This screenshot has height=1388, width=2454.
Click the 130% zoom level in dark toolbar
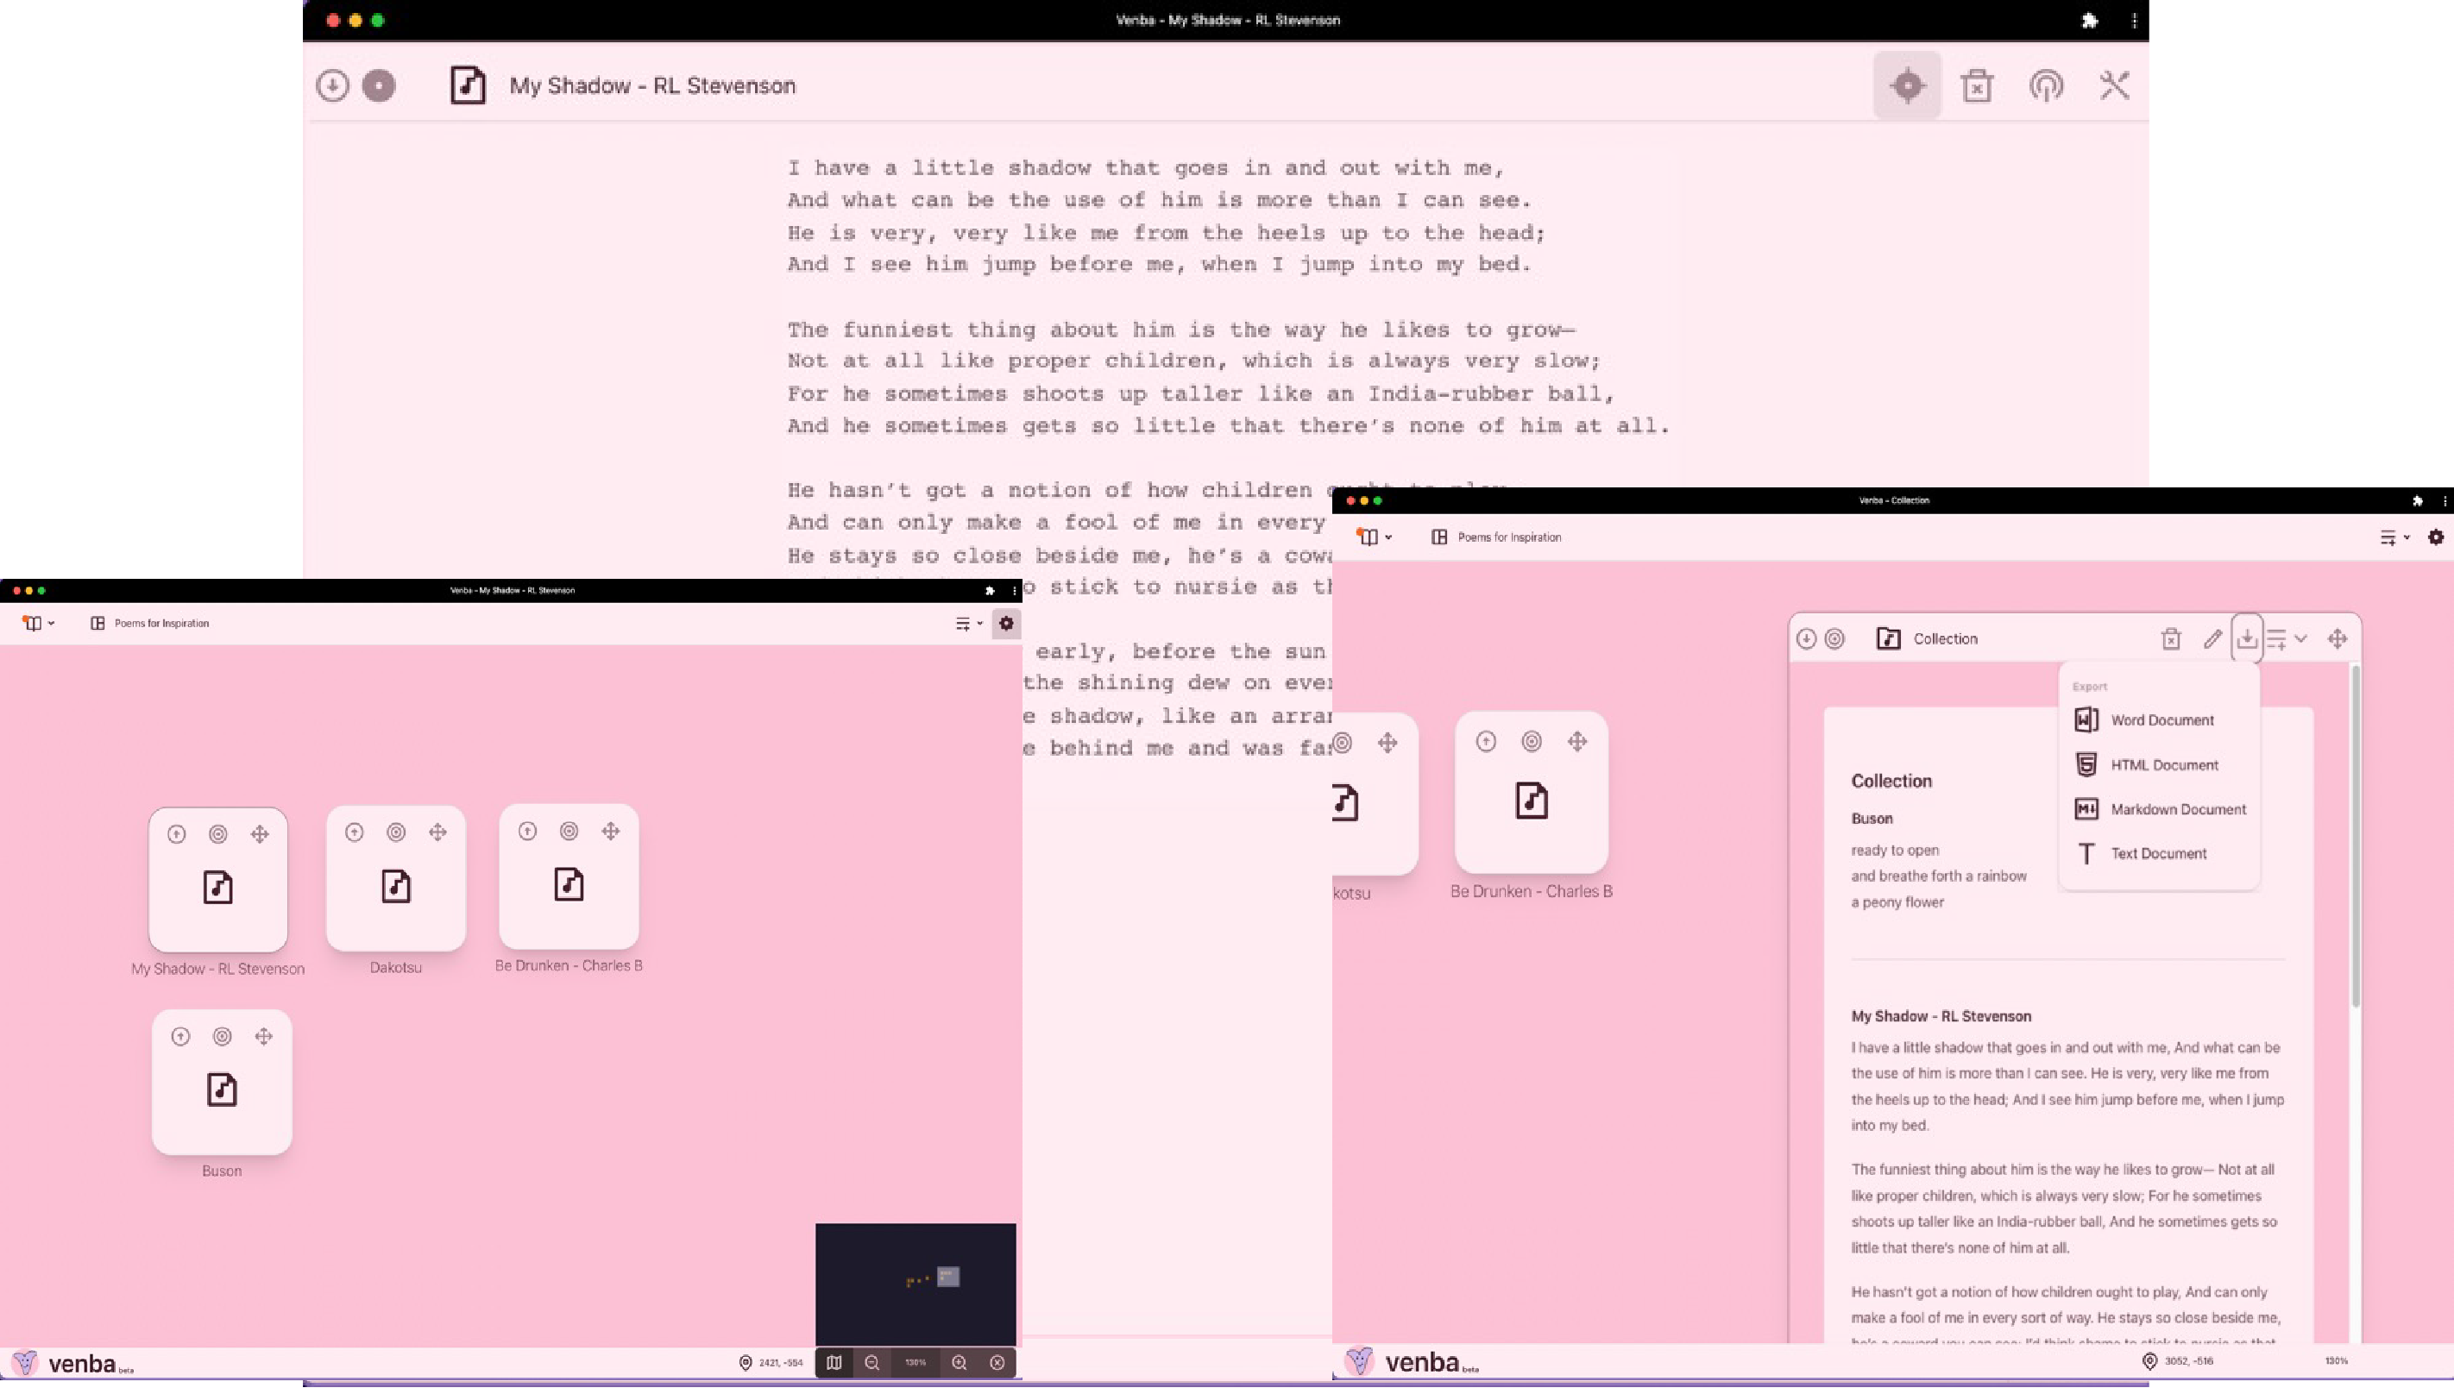[916, 1363]
